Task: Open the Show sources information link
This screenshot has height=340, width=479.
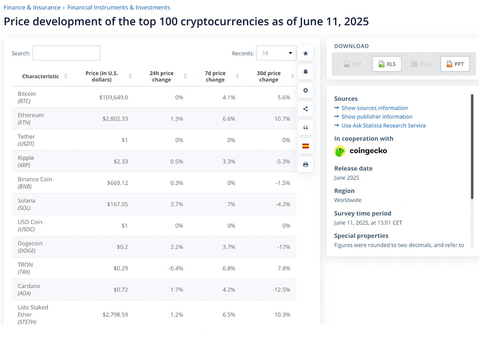Action: coord(374,108)
